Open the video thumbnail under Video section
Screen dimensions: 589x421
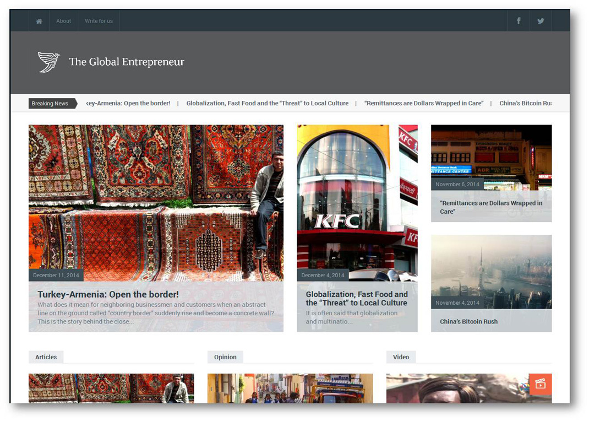click(x=469, y=388)
